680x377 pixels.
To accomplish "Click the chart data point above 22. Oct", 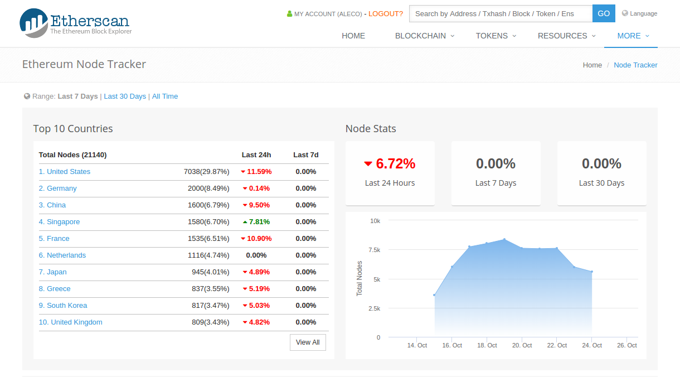I will coord(556,249).
